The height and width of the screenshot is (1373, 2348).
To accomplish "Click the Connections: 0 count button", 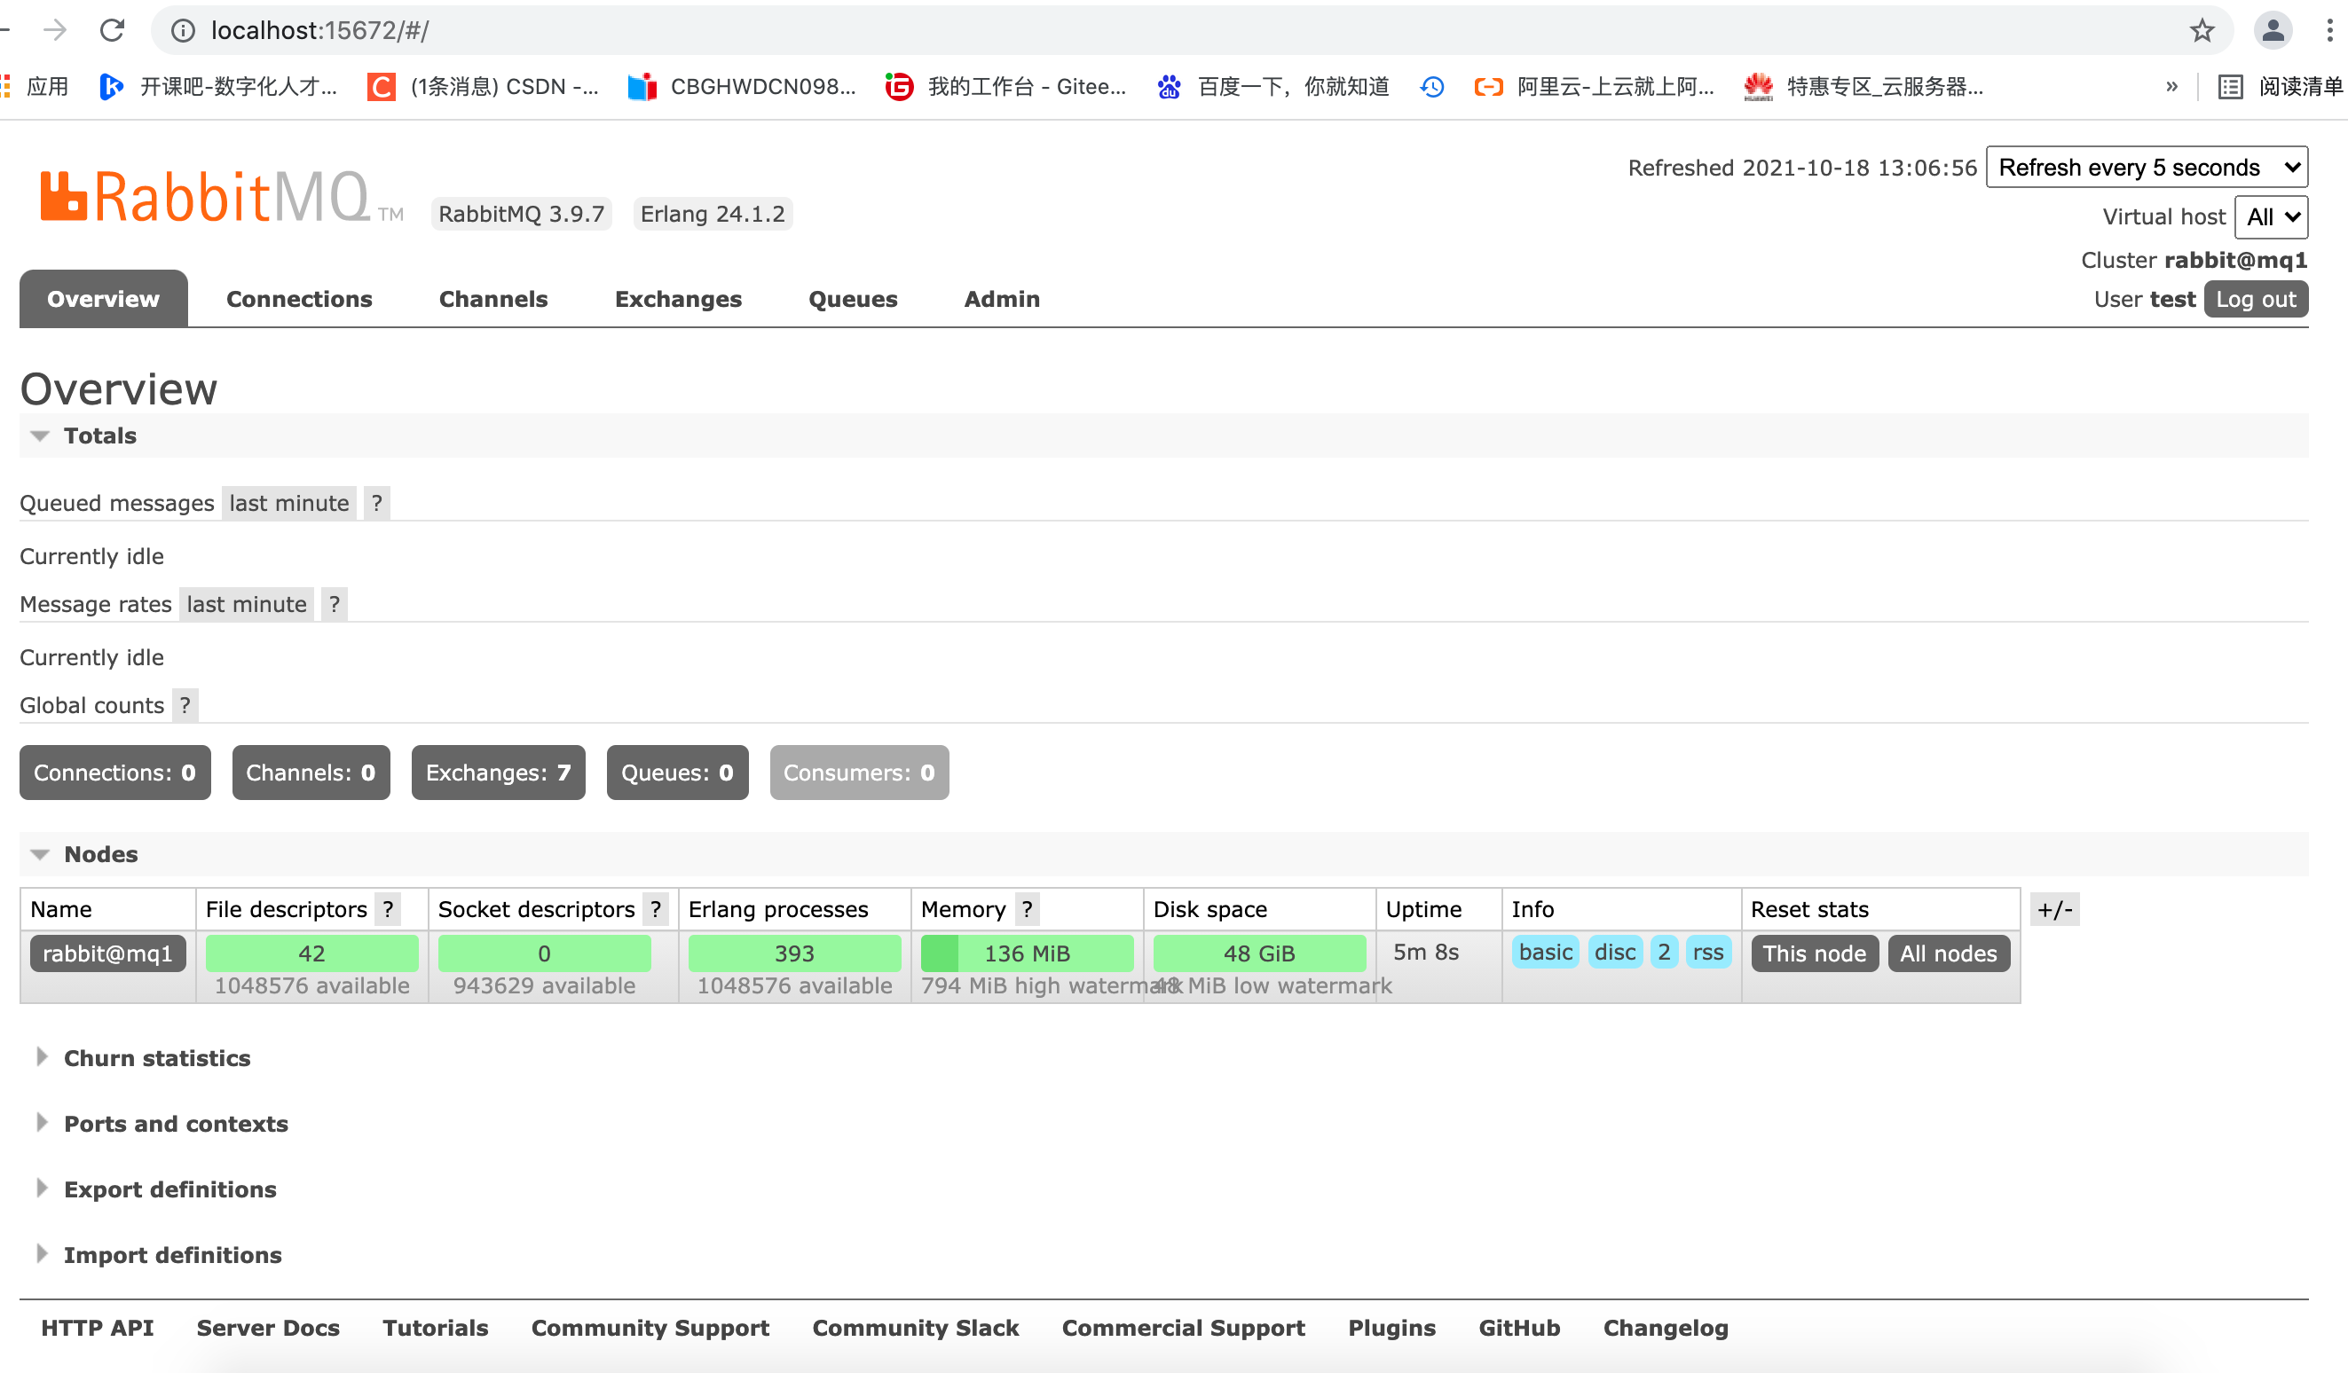I will 114,773.
